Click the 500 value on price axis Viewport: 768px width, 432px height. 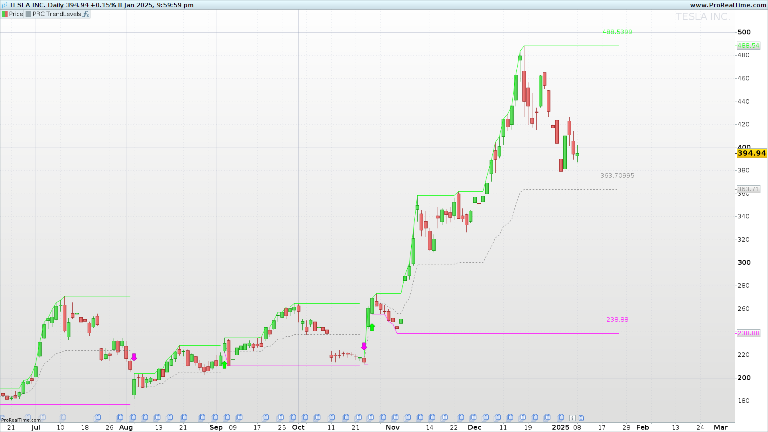tap(744, 32)
